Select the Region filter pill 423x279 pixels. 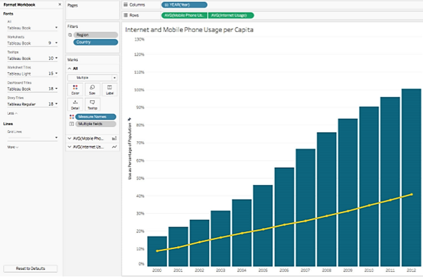(x=95, y=34)
